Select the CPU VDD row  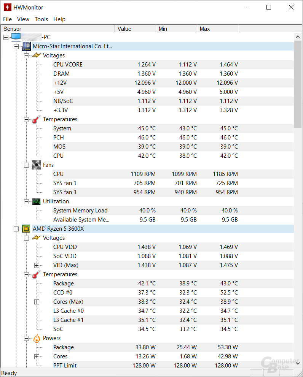173,247
